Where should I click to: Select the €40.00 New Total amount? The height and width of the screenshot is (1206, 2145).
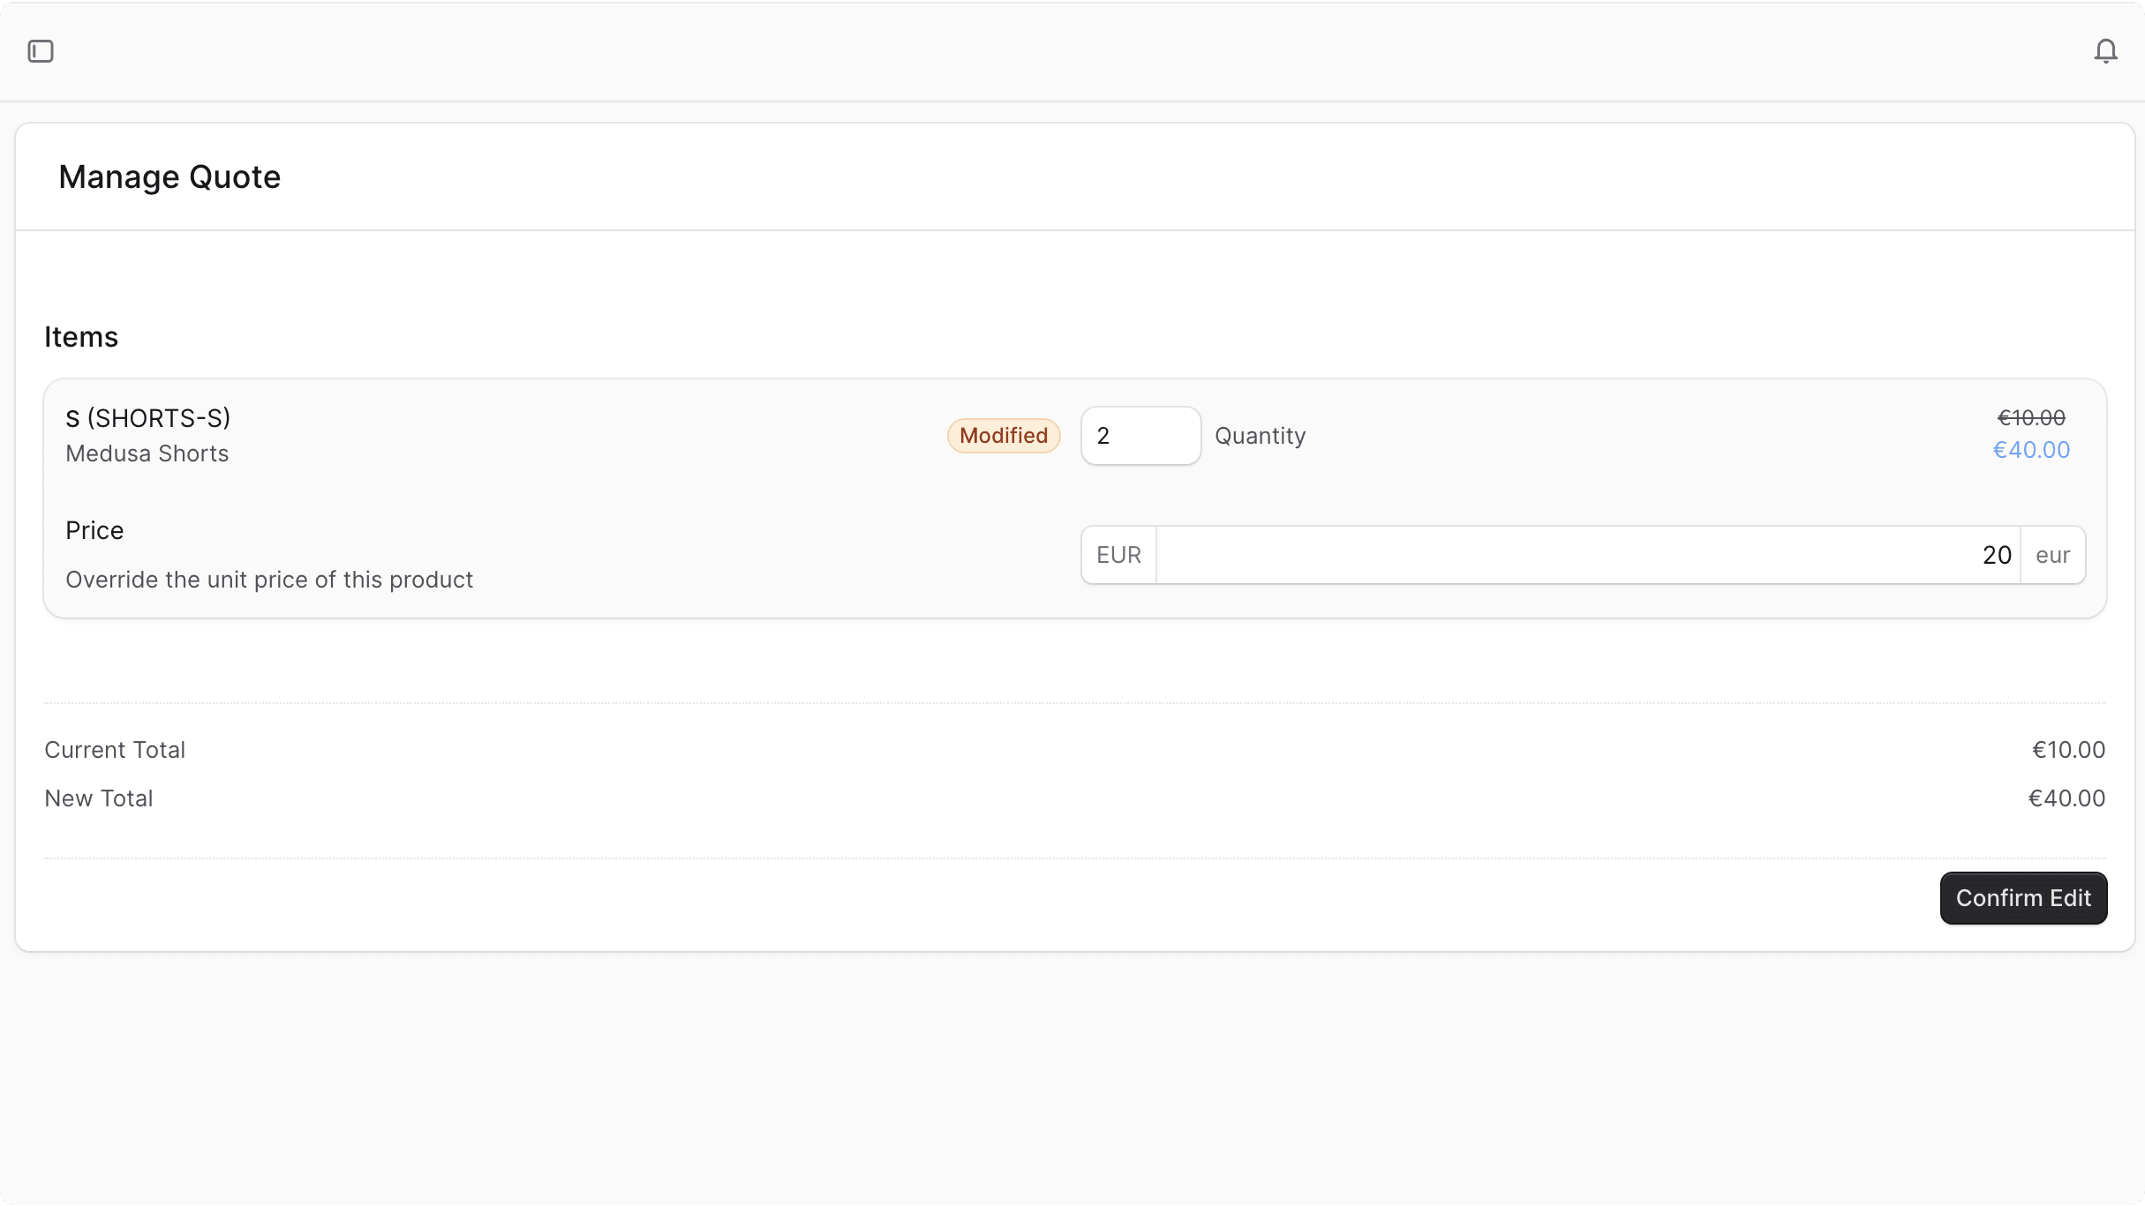point(2066,798)
